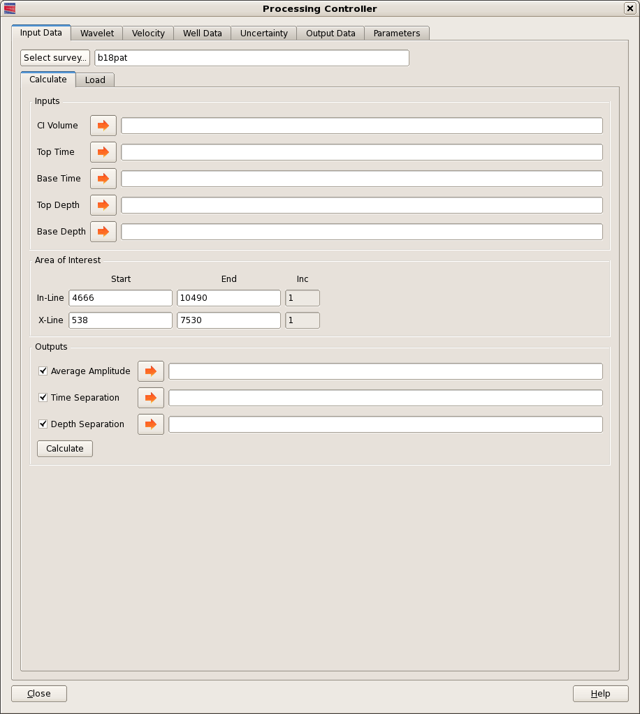Screen dimensions: 640x714
Task: Open the Output Data tab
Action: point(330,34)
